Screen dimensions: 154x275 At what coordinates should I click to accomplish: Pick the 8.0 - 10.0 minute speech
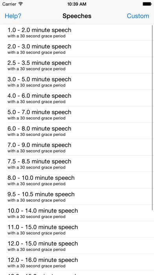click(x=77, y=180)
